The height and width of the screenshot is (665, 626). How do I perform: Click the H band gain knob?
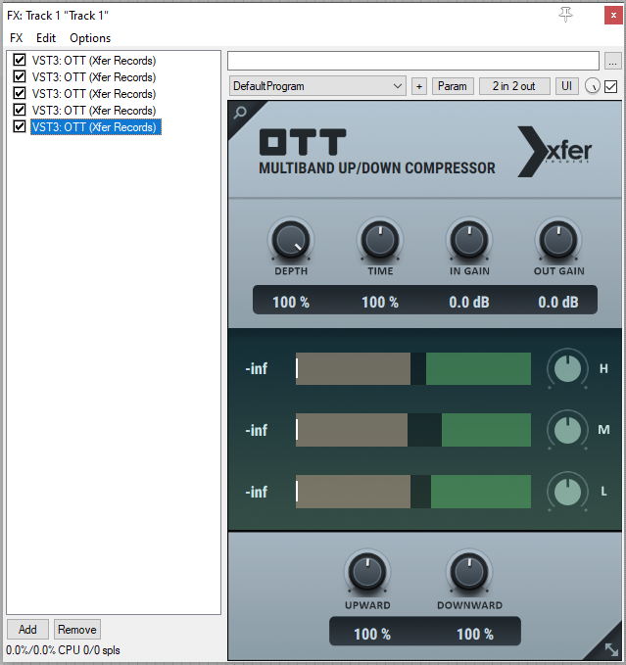tap(565, 369)
